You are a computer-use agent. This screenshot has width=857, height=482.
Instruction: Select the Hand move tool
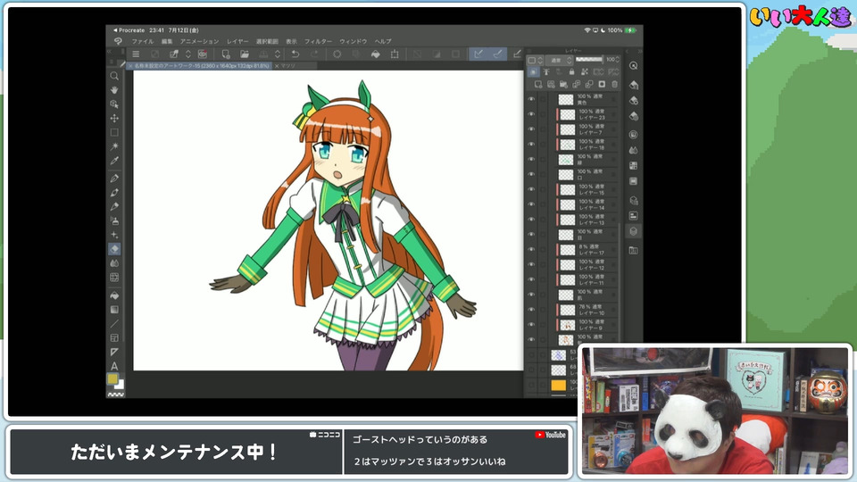pyautogui.click(x=114, y=90)
